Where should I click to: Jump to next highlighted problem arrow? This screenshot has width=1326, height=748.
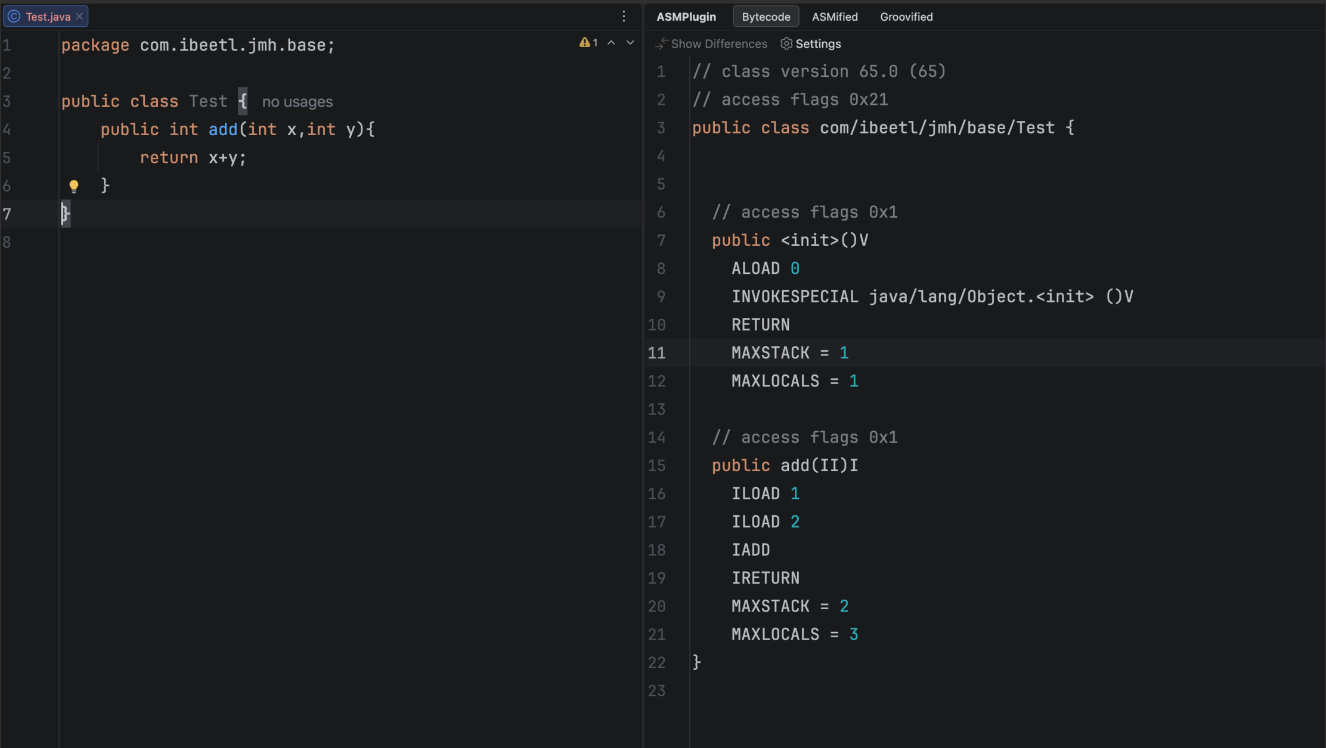tap(630, 42)
